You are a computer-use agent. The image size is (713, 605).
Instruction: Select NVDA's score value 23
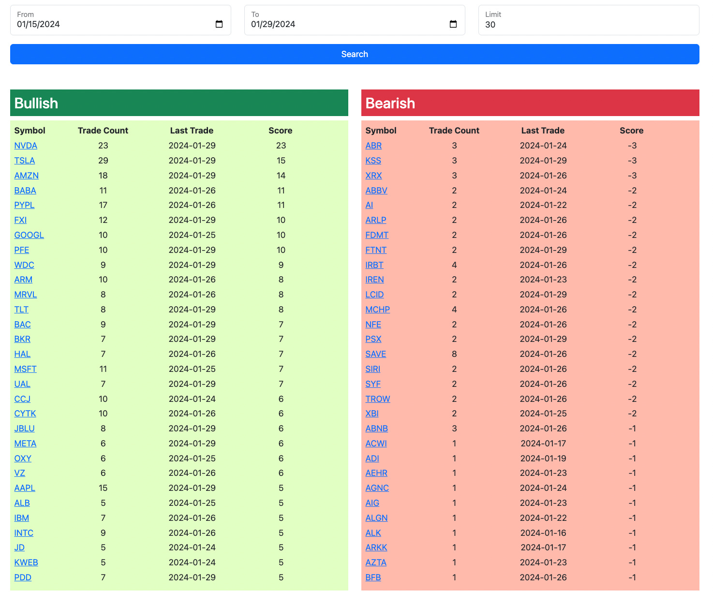click(x=281, y=146)
